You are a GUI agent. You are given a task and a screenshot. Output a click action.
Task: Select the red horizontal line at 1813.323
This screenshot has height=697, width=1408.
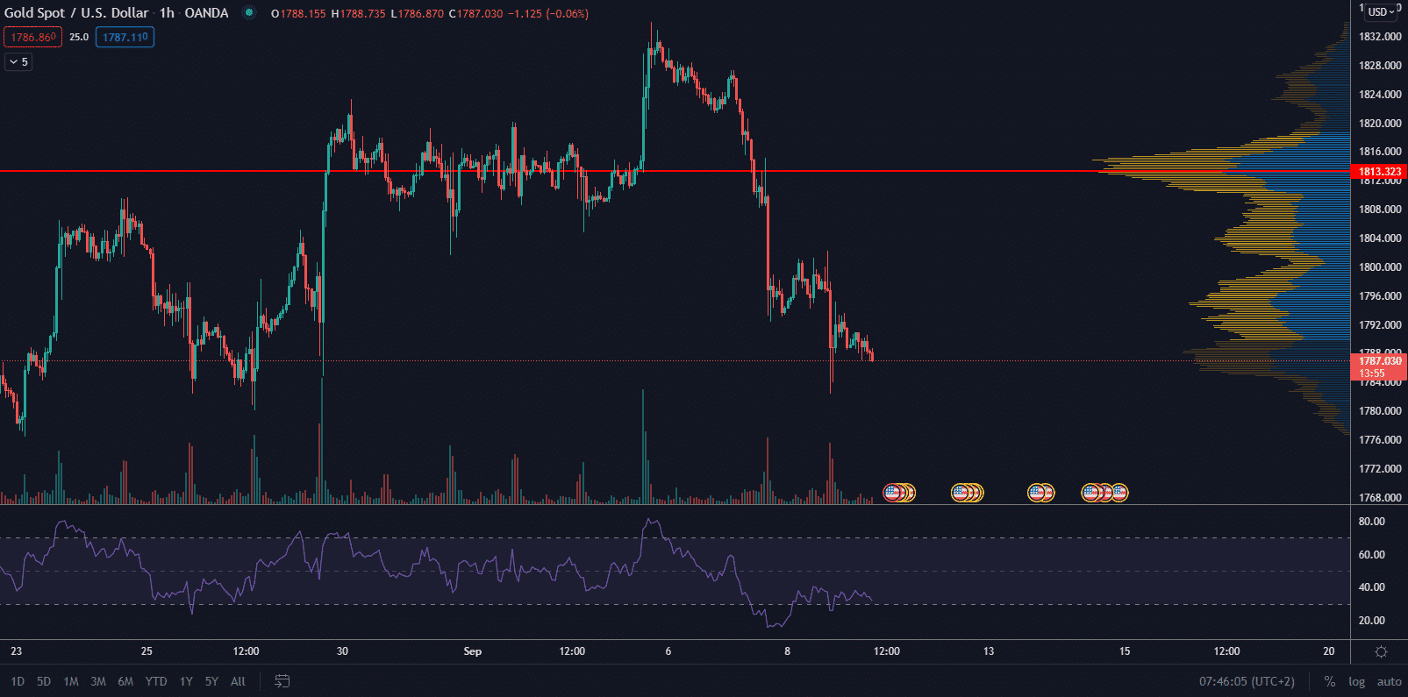pos(526,171)
